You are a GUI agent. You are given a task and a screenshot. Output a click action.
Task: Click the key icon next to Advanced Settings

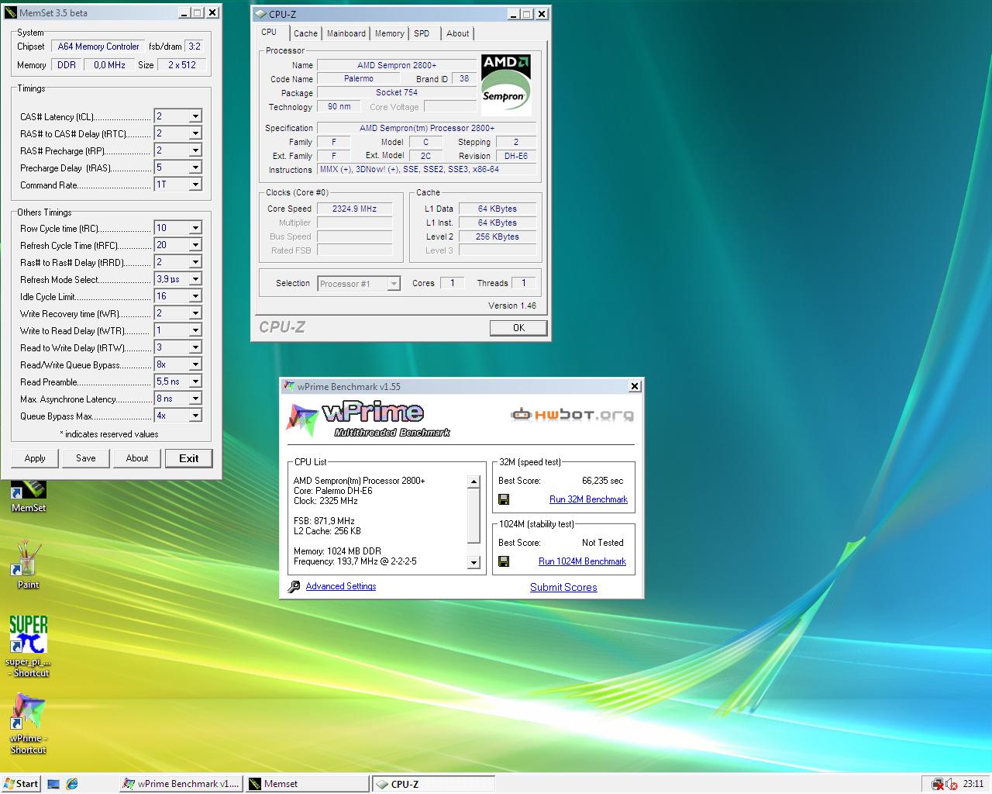tap(294, 587)
